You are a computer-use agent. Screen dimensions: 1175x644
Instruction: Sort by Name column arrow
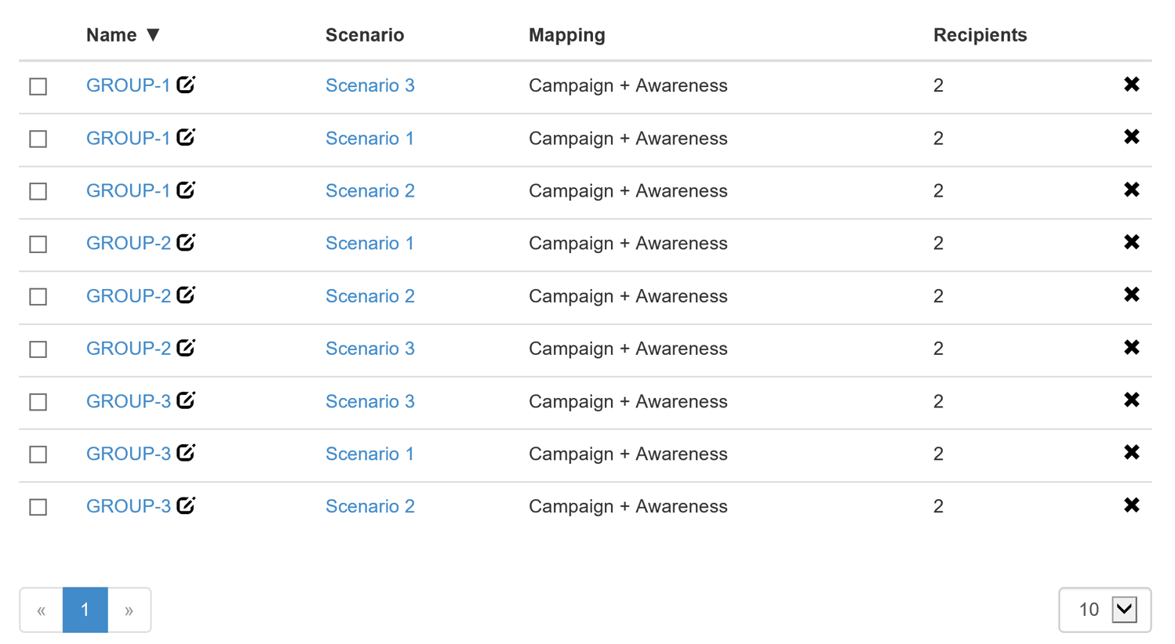click(x=154, y=34)
